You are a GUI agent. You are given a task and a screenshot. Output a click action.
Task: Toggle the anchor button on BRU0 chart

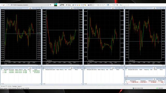click(x=154, y=8)
